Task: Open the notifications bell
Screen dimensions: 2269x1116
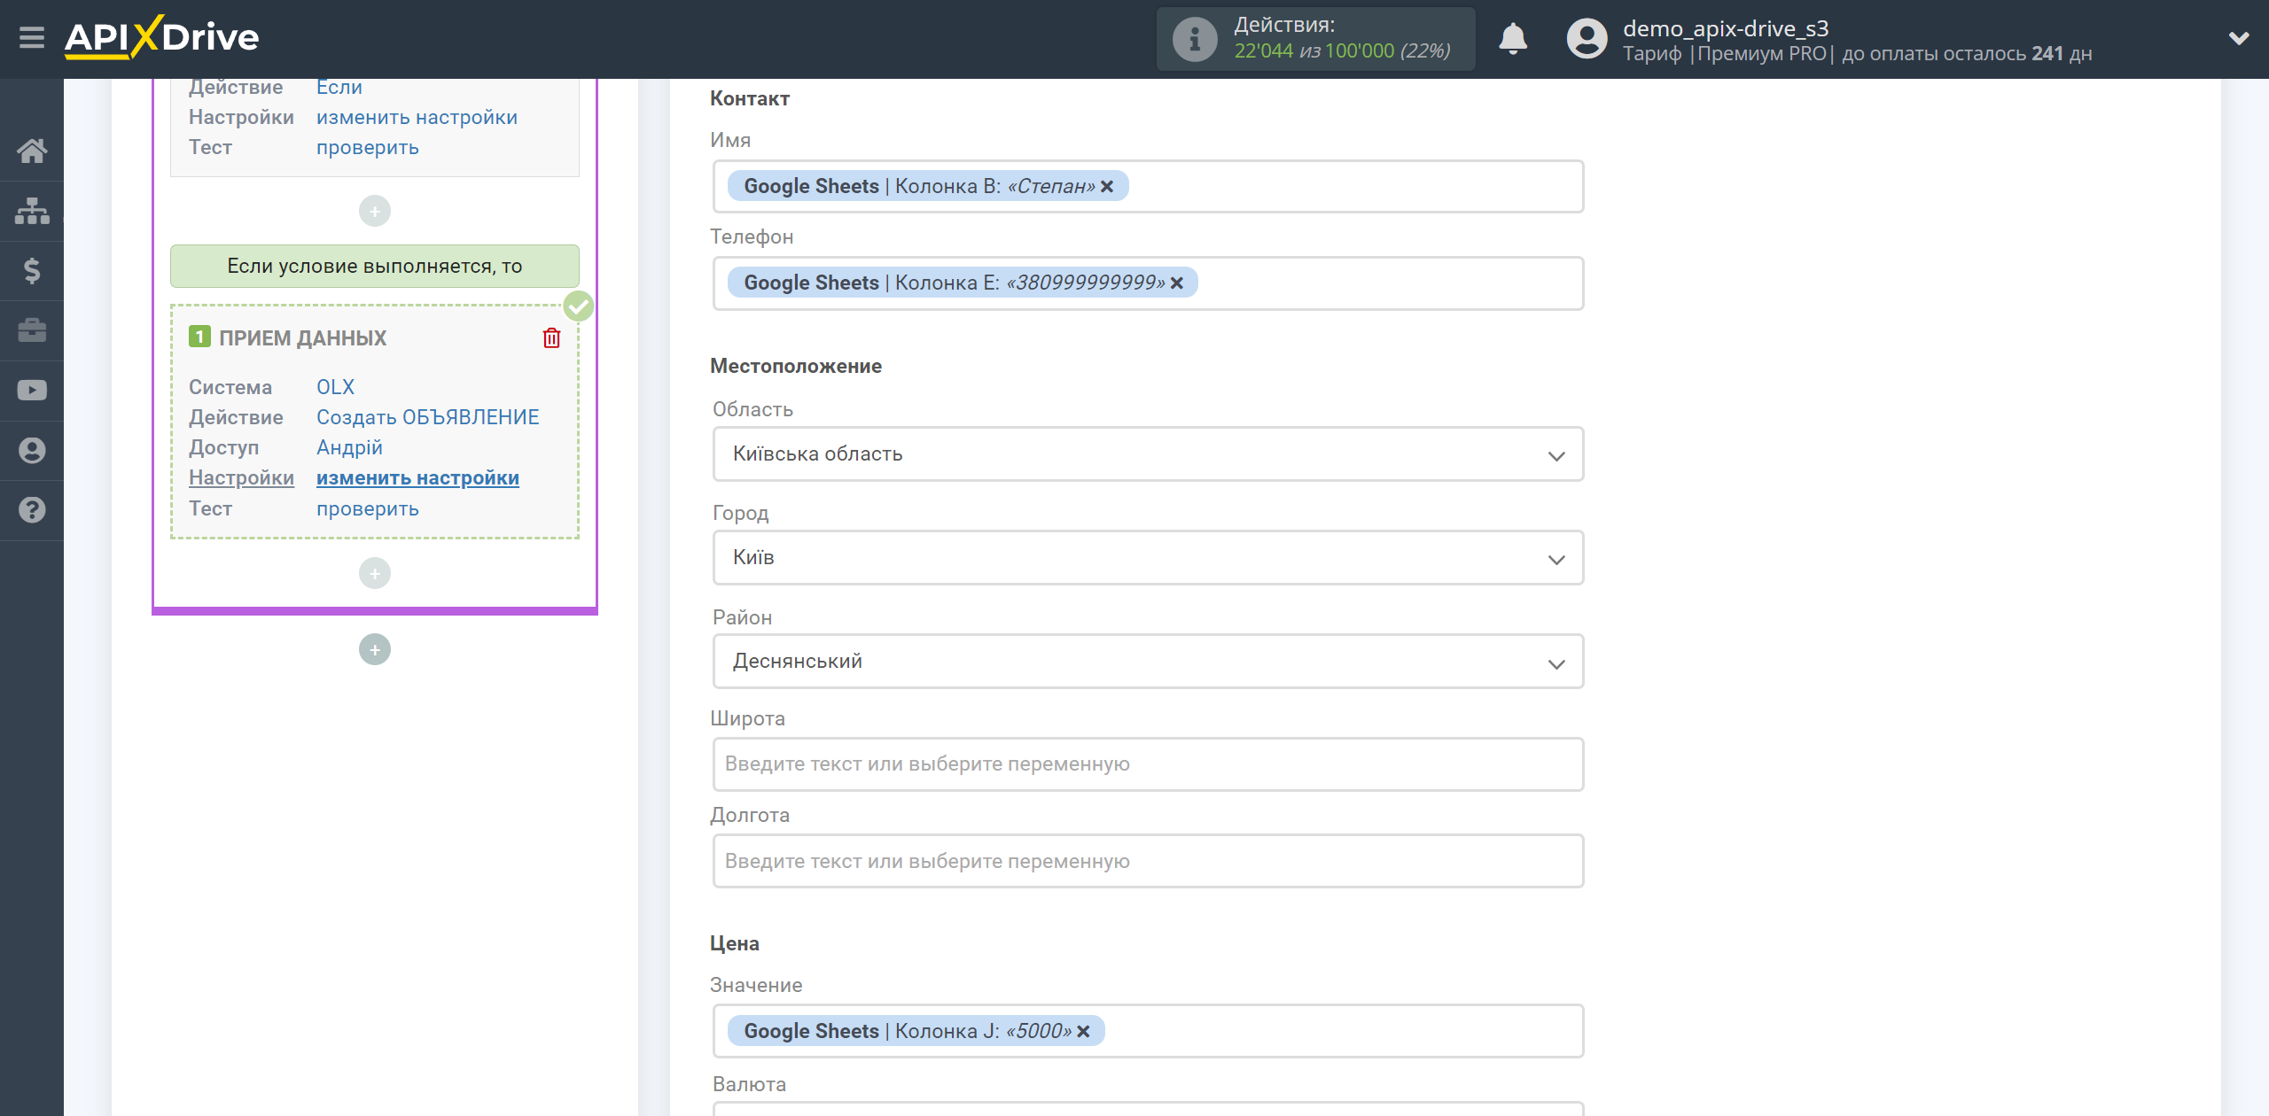Action: point(1513,39)
